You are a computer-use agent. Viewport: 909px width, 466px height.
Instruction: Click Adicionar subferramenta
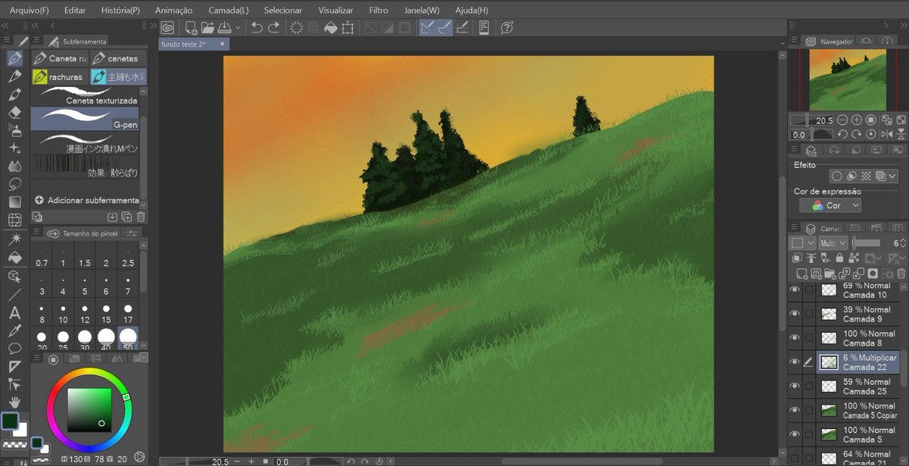point(87,200)
